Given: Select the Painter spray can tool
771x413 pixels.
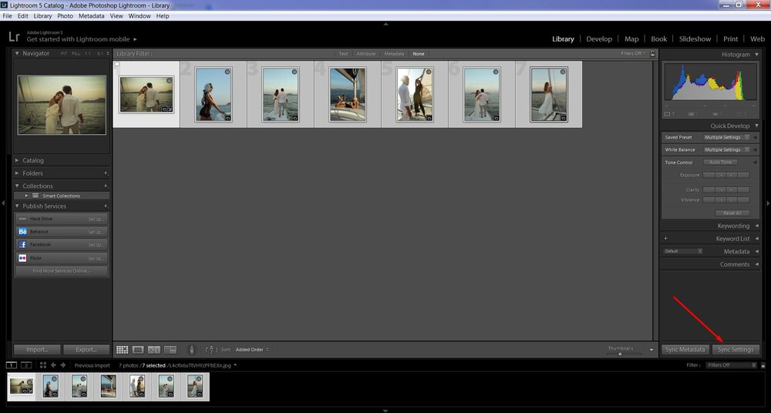Looking at the screenshot, I should 192,350.
